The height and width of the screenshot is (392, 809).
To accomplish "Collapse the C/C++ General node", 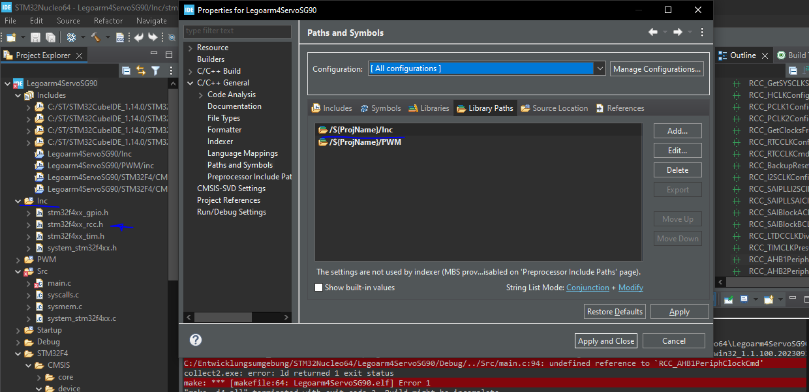I will (190, 83).
